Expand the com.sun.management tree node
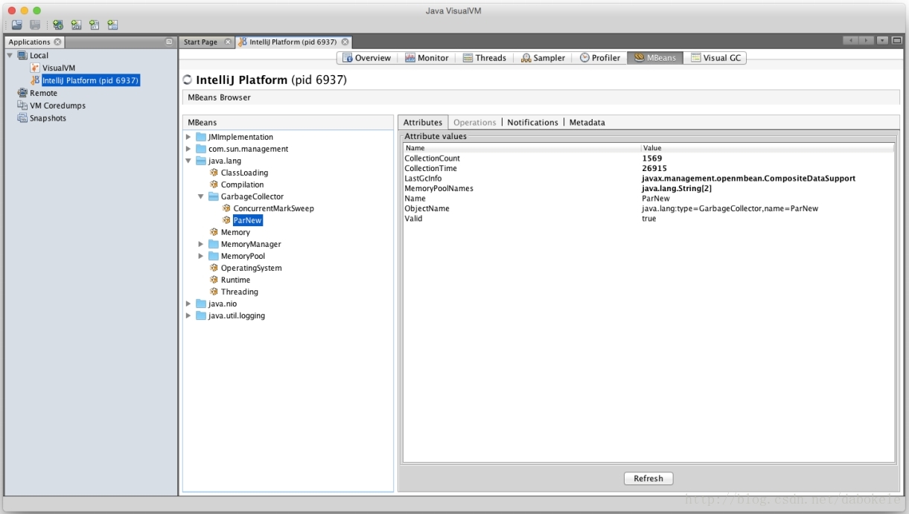 click(188, 149)
